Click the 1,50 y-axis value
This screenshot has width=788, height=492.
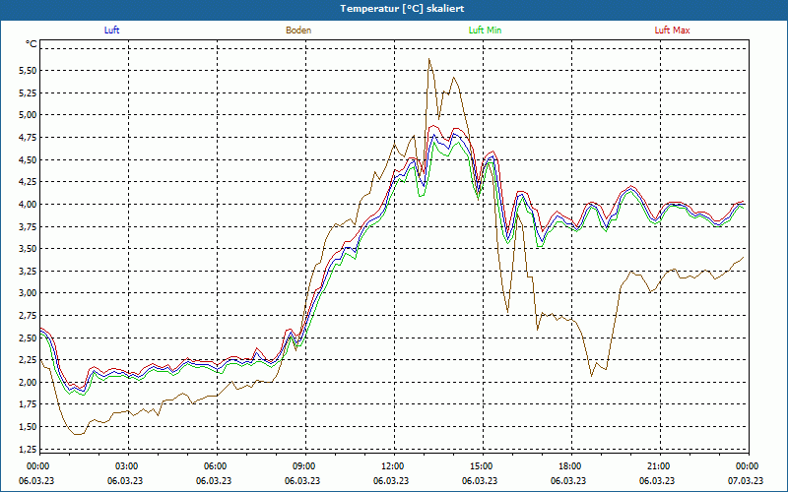click(x=28, y=427)
